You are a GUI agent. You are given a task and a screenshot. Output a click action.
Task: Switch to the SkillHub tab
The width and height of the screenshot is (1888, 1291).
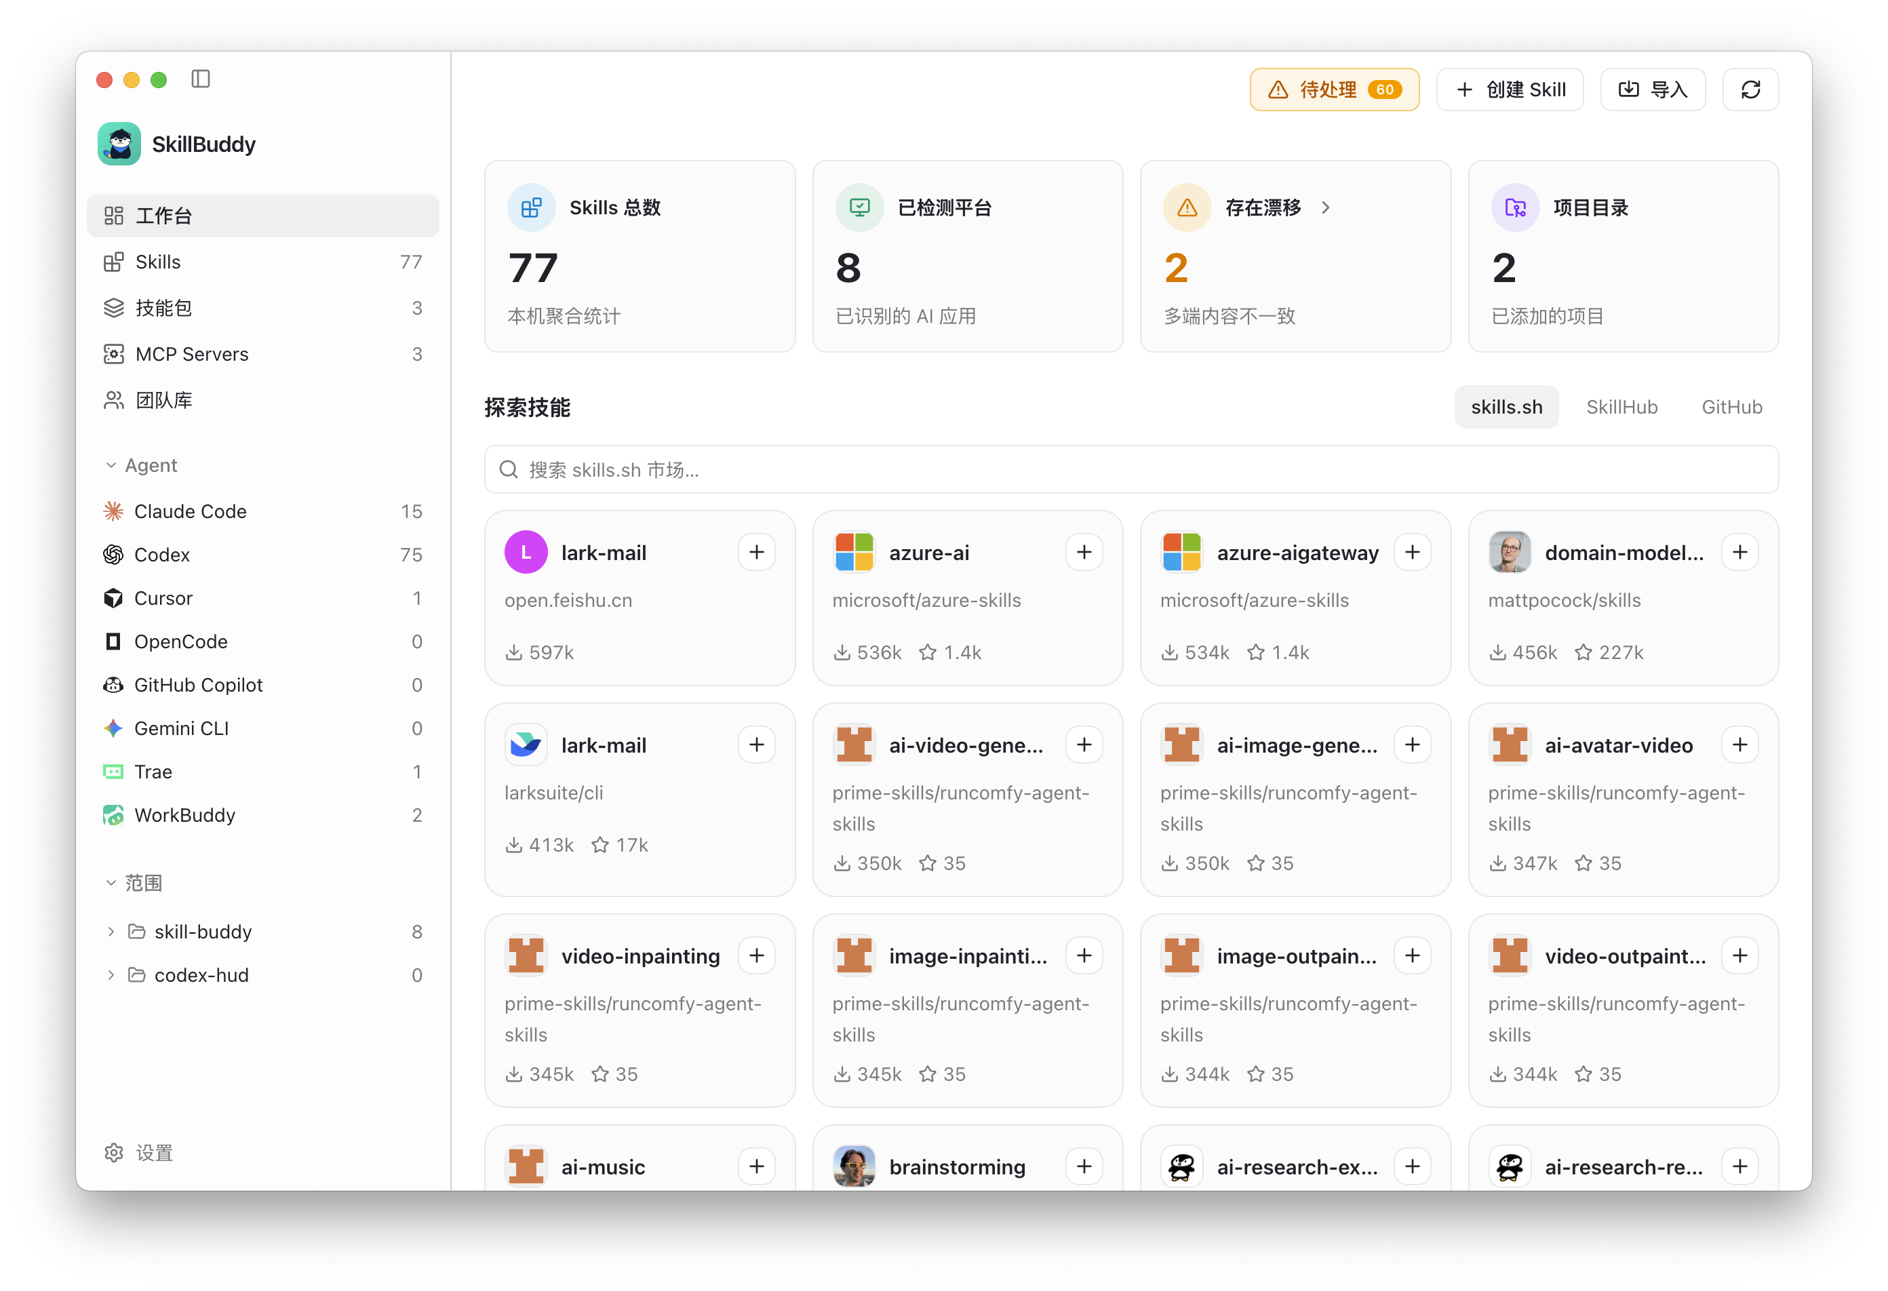[x=1621, y=407]
